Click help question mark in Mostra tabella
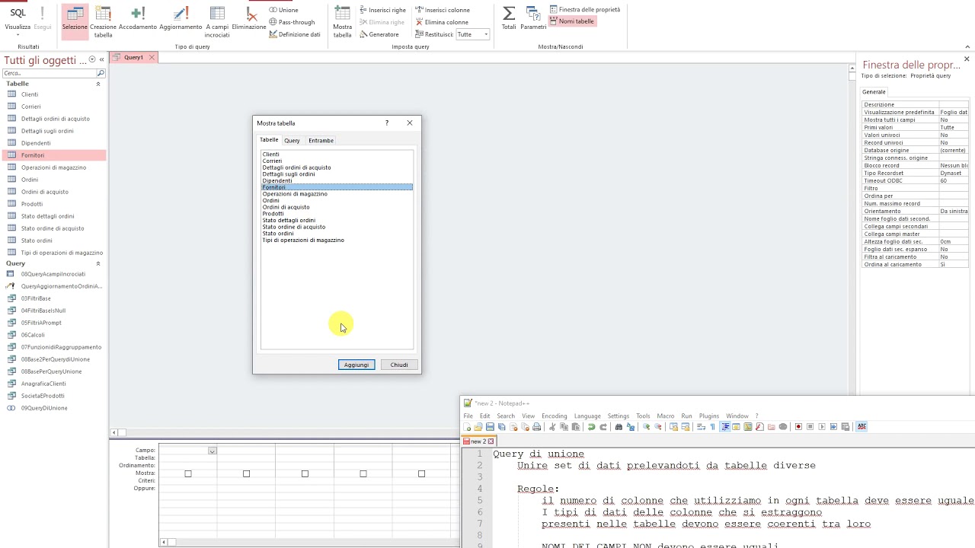This screenshot has height=548, width=975. pyautogui.click(x=386, y=123)
